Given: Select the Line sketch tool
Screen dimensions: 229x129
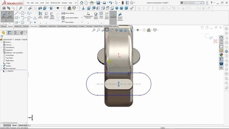Looking at the screenshot, I should click(x=16, y=14).
